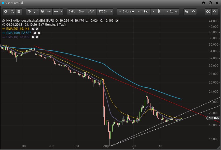Image resolution: width=221 pixels, height=150 pixels.
Task: Open the grid layout icon
Action: pos(19,11)
